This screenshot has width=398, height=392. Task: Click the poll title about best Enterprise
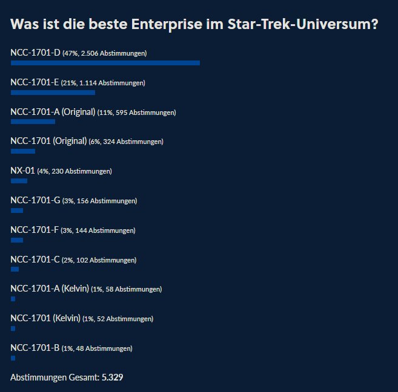(194, 25)
